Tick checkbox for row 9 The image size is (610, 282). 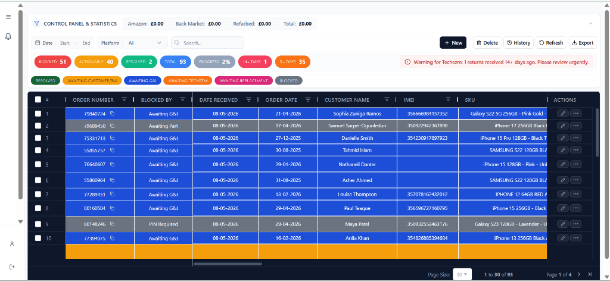(x=38, y=224)
